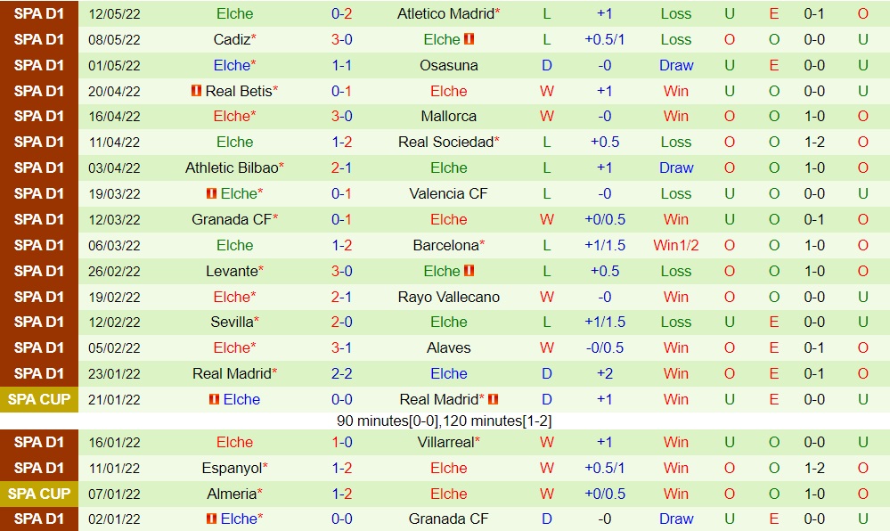
Task: Open the 2-2 score of Real Madrid vs Elche
Action: (x=342, y=373)
